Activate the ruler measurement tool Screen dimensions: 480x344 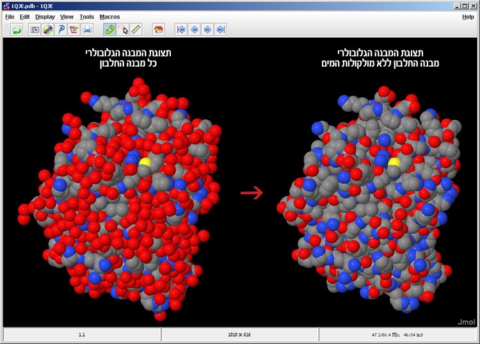tap(136, 29)
